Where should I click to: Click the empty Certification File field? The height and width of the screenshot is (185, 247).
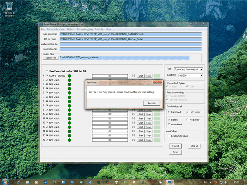[130, 49]
